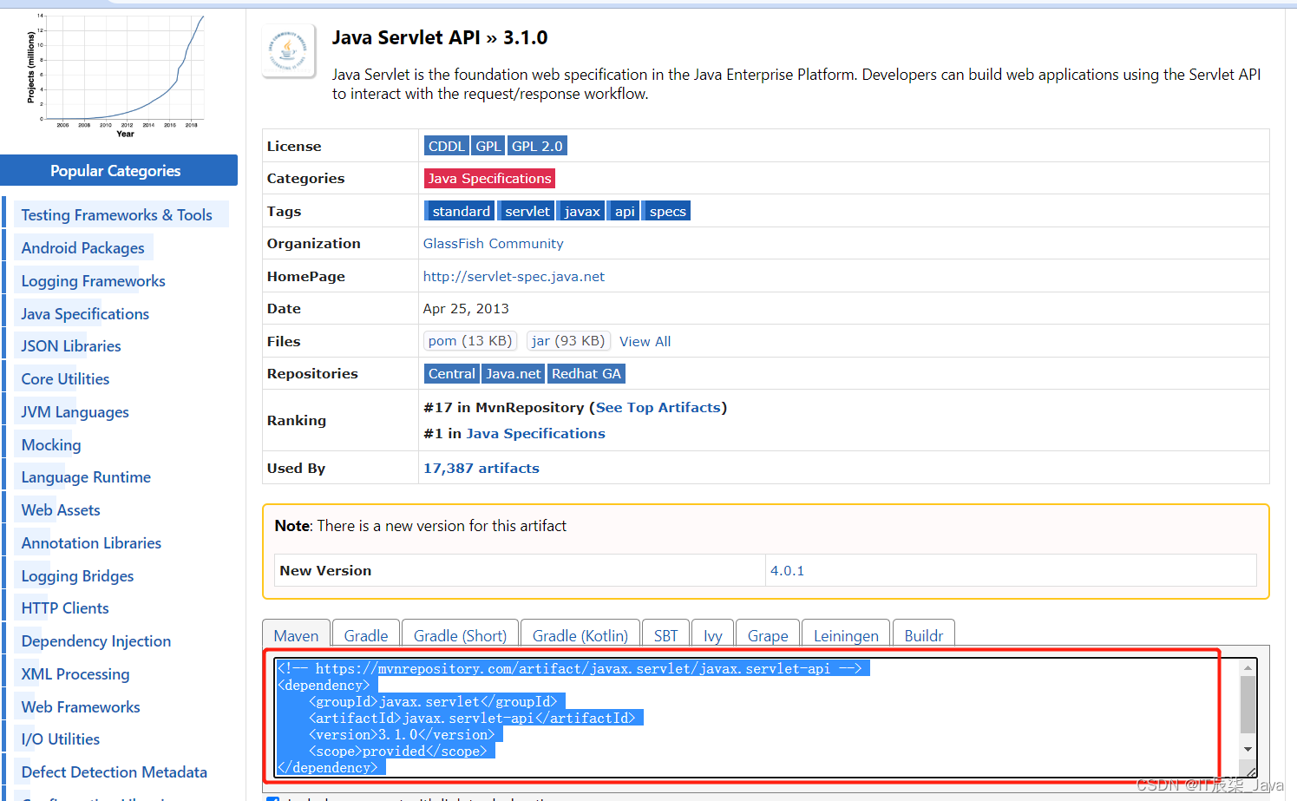
Task: Open the CDDL license badge
Action: (x=446, y=145)
